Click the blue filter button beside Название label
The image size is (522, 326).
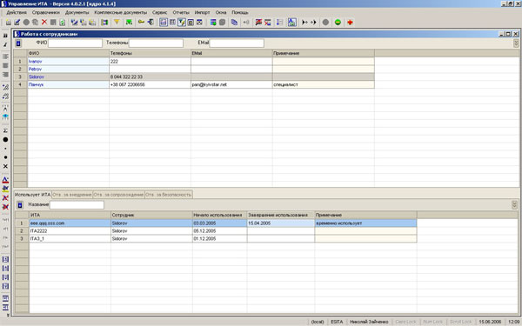click(x=20, y=204)
